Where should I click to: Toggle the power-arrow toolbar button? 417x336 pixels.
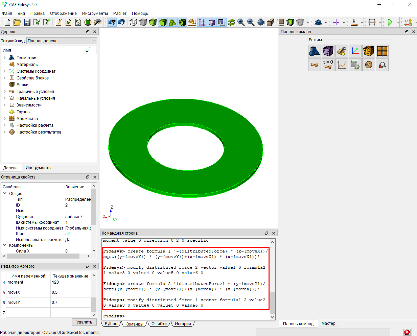coord(112,22)
